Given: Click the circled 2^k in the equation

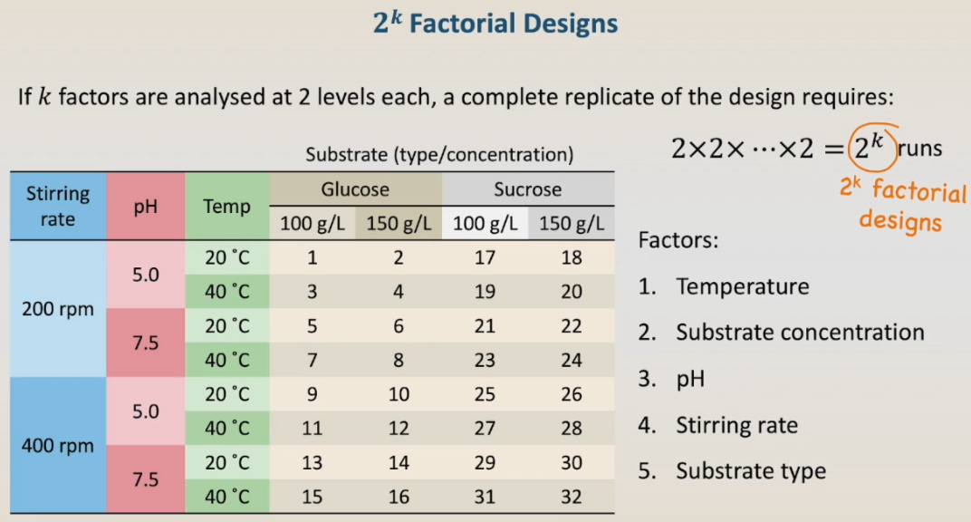Looking at the screenshot, I should pyautogui.click(x=871, y=148).
